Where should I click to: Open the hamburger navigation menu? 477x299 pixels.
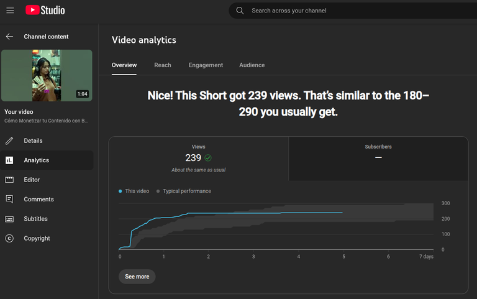10,11
